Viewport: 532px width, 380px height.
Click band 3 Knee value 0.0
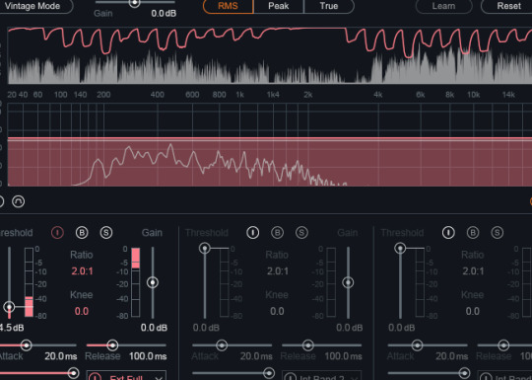click(472, 311)
